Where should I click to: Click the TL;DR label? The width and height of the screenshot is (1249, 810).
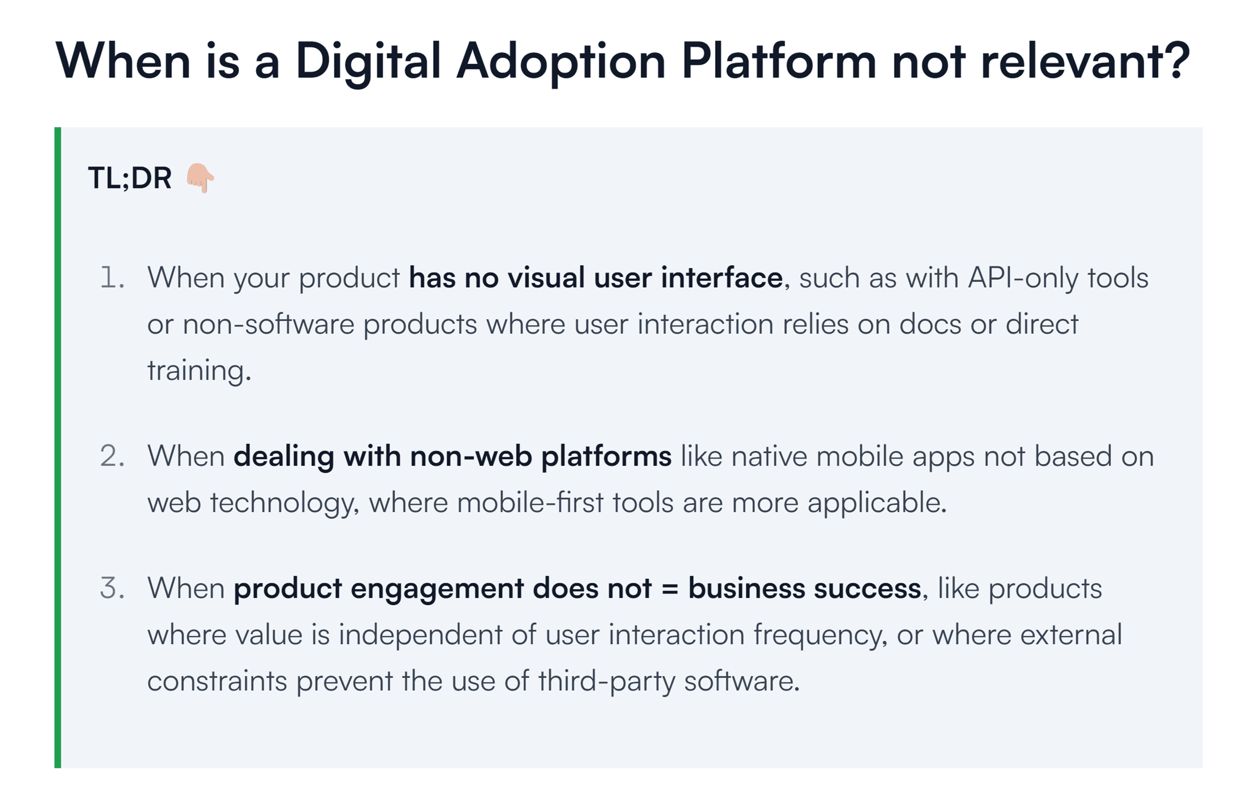click(129, 178)
